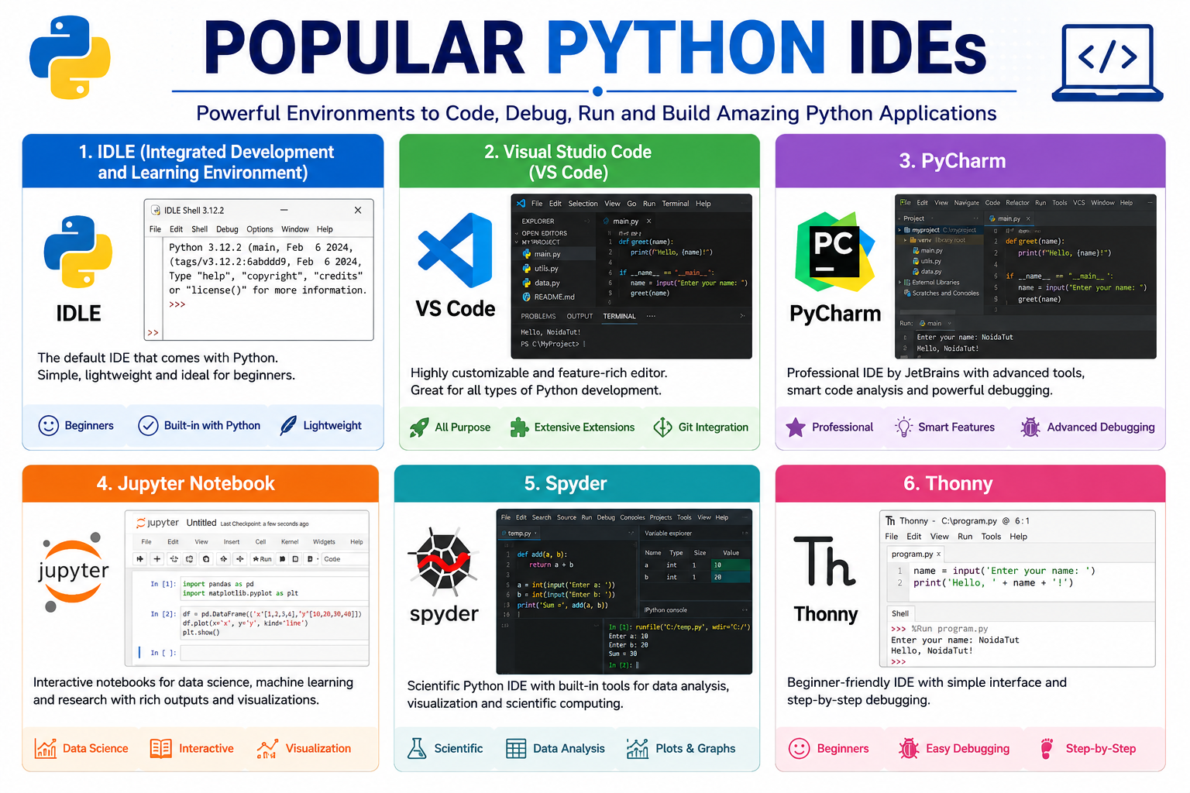Open the VCS menu in PyCharm
The image size is (1190, 793).
tap(1078, 203)
